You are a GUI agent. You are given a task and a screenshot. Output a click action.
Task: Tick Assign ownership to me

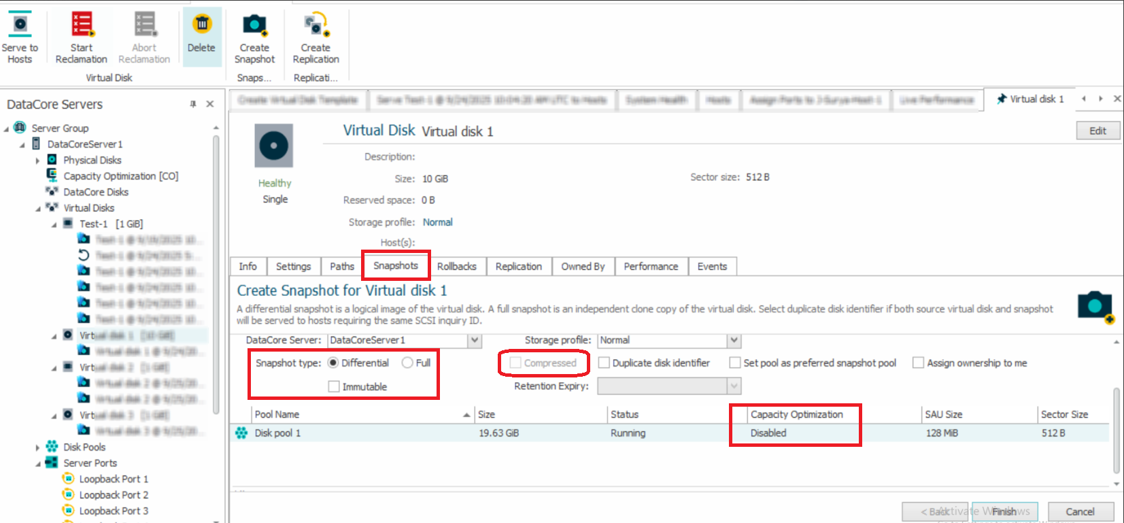coord(918,363)
